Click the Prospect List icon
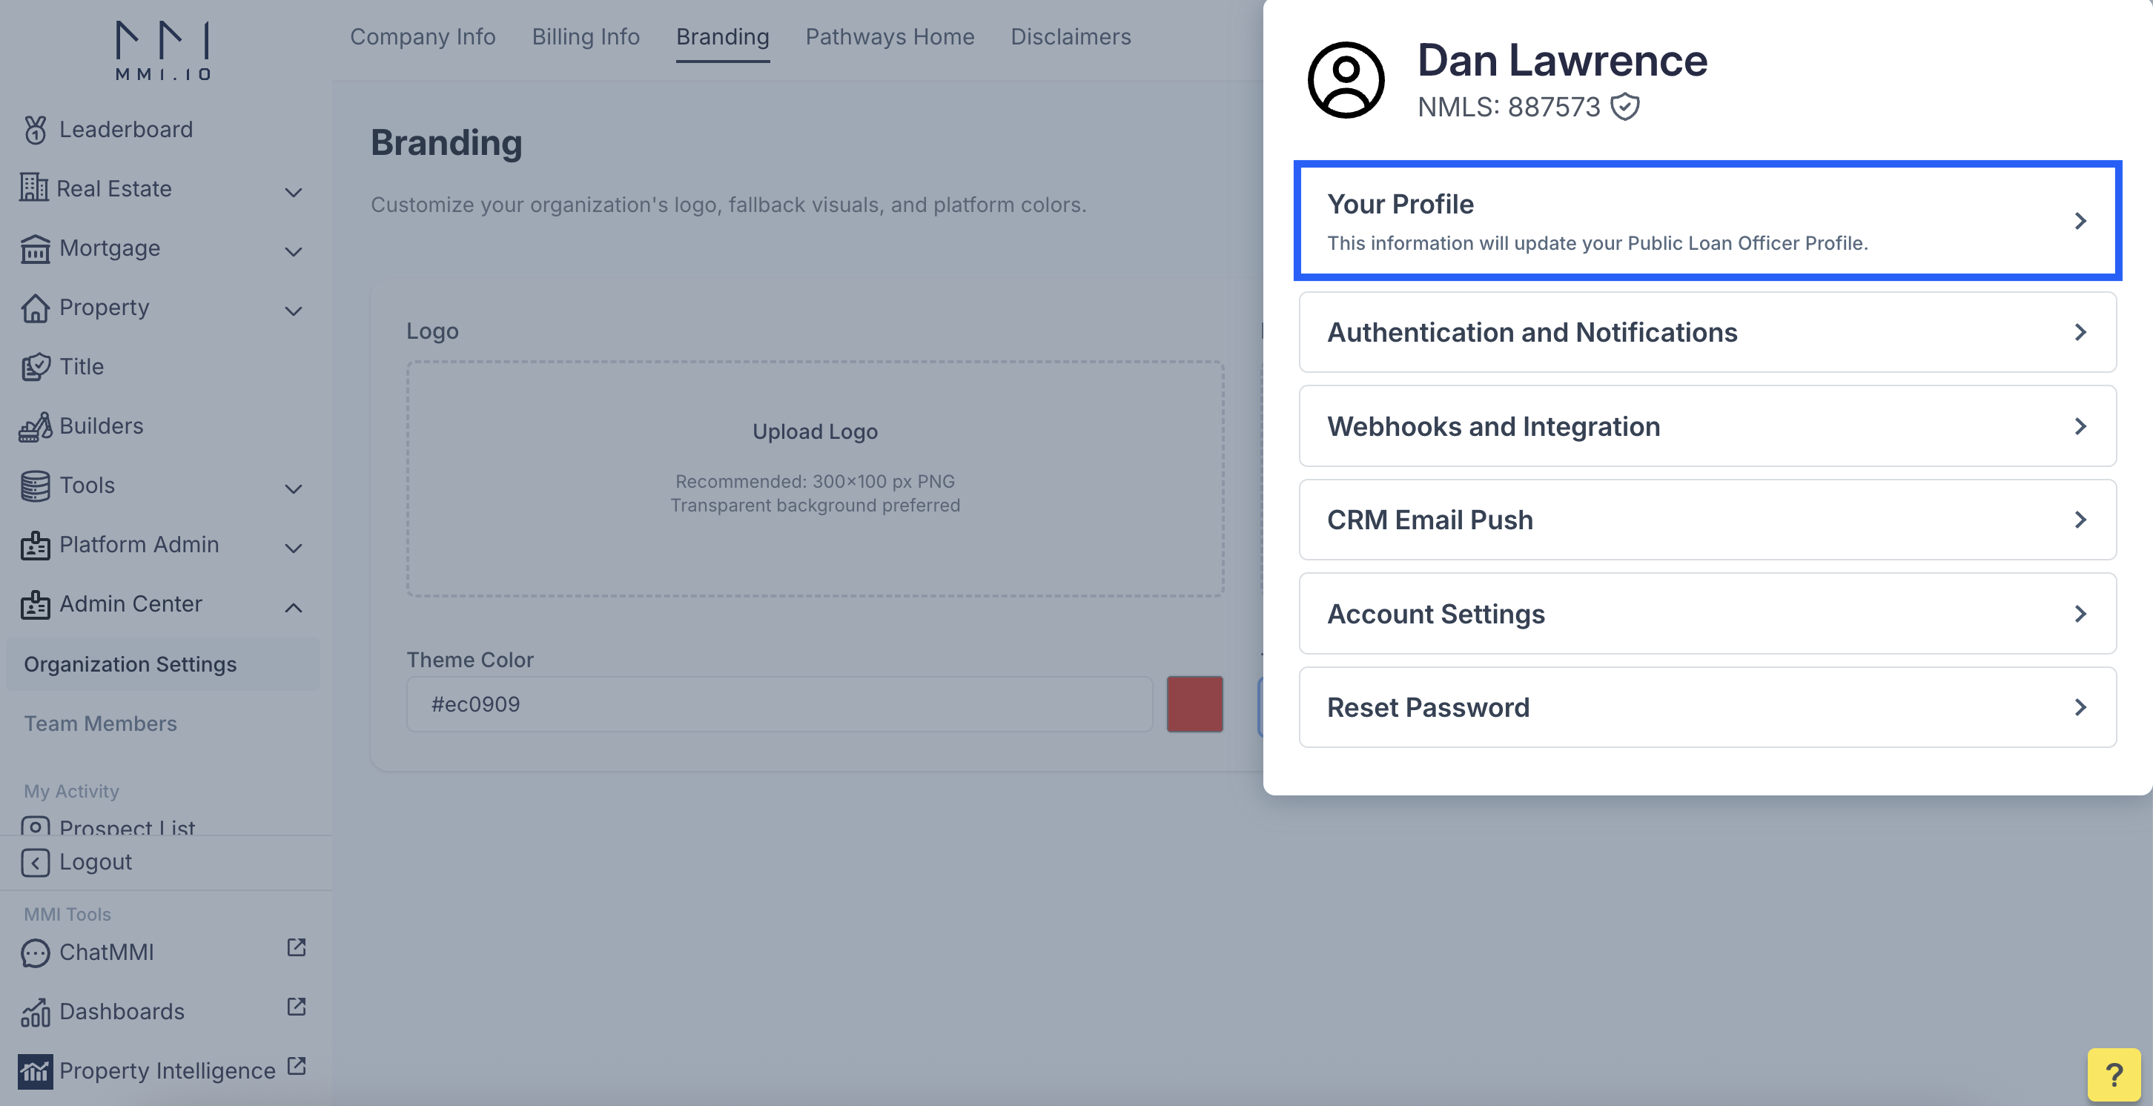Viewport: 2153px width, 1106px height. pyautogui.click(x=35, y=826)
